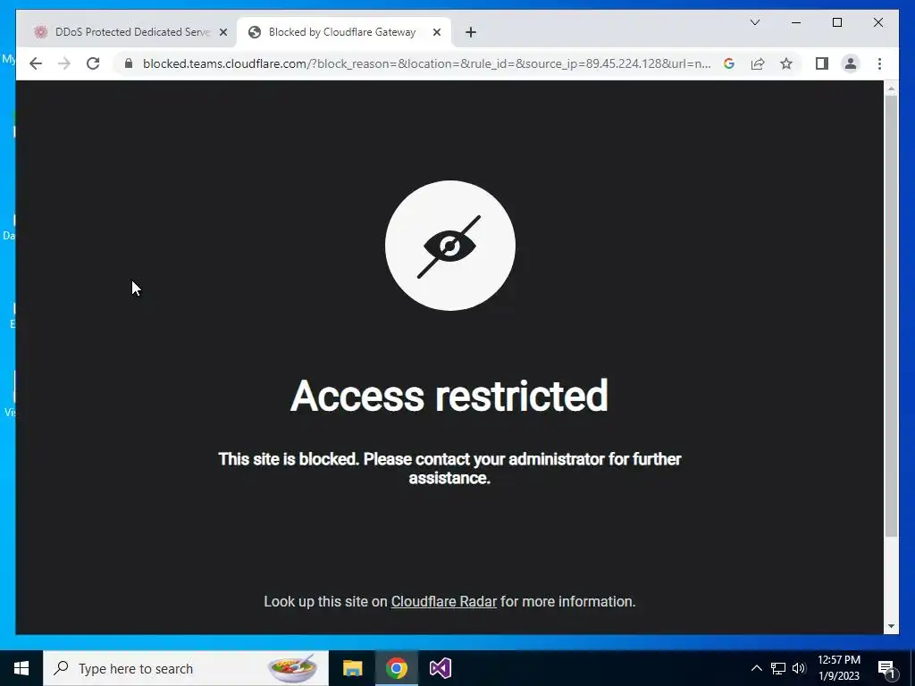Bookmark this page with the star icon

786,63
